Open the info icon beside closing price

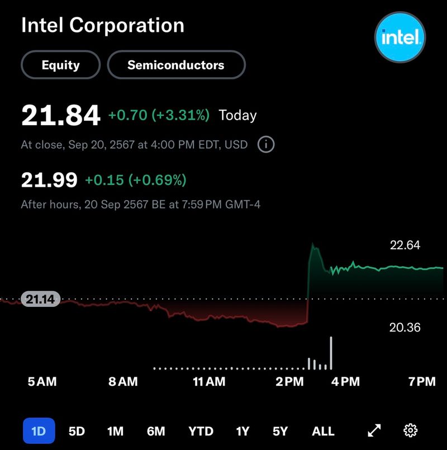coord(267,144)
